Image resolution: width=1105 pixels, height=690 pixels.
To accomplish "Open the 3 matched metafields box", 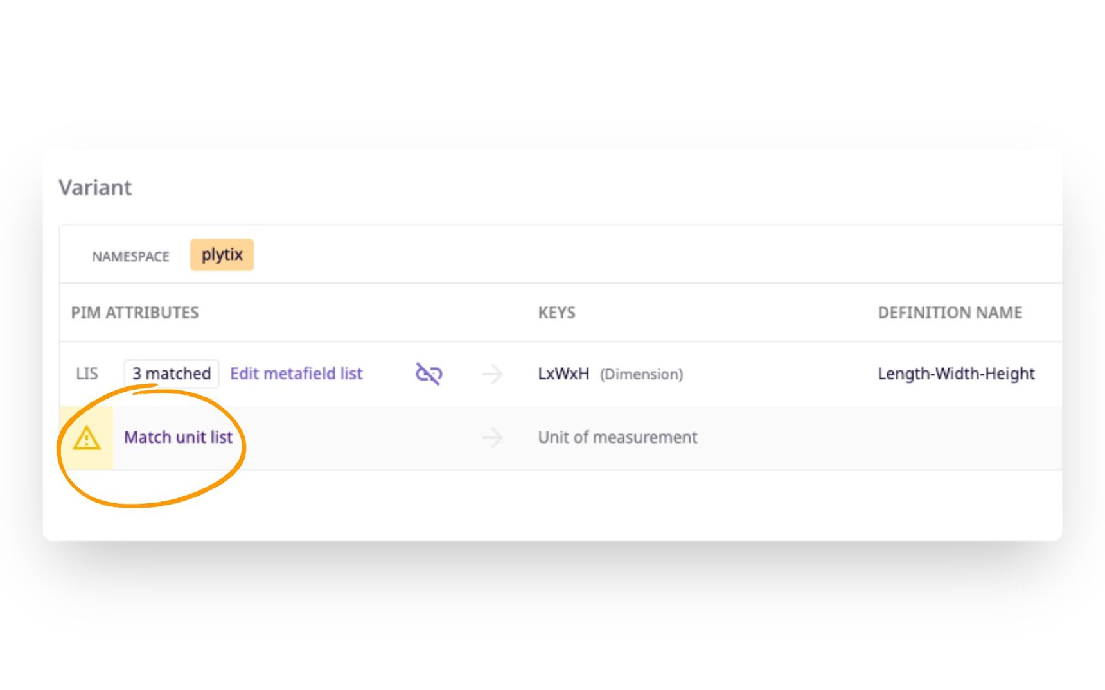I will click(171, 374).
